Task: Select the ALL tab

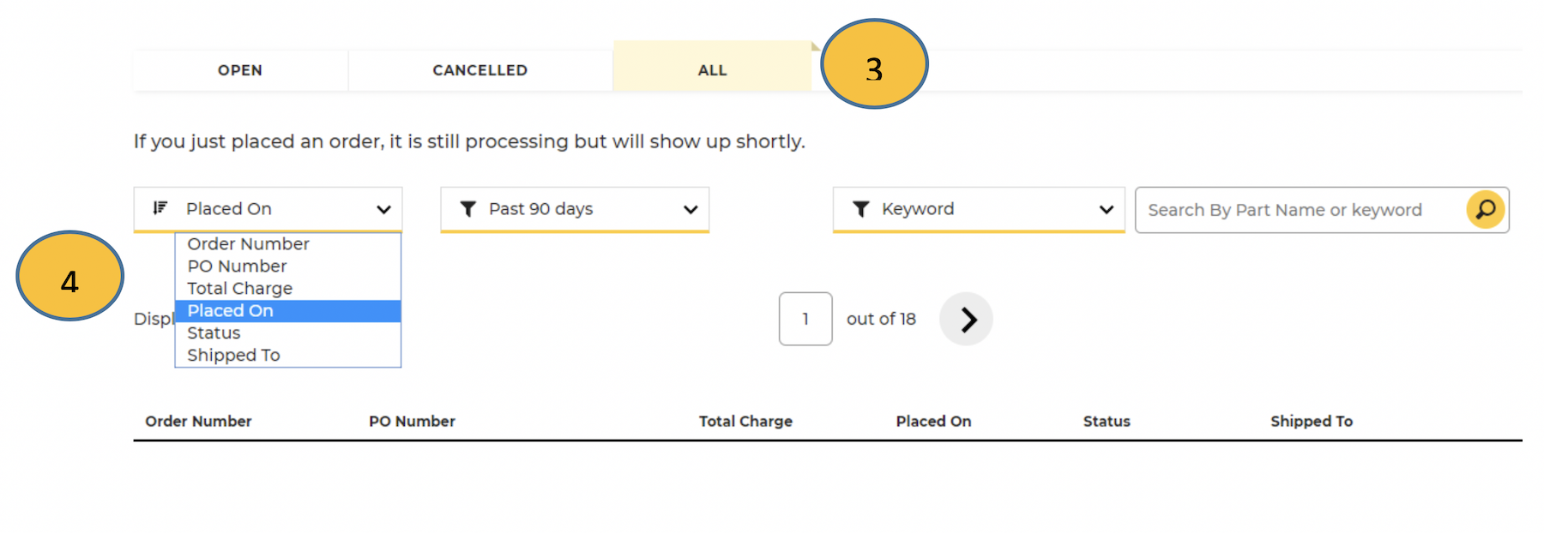Action: 712,70
